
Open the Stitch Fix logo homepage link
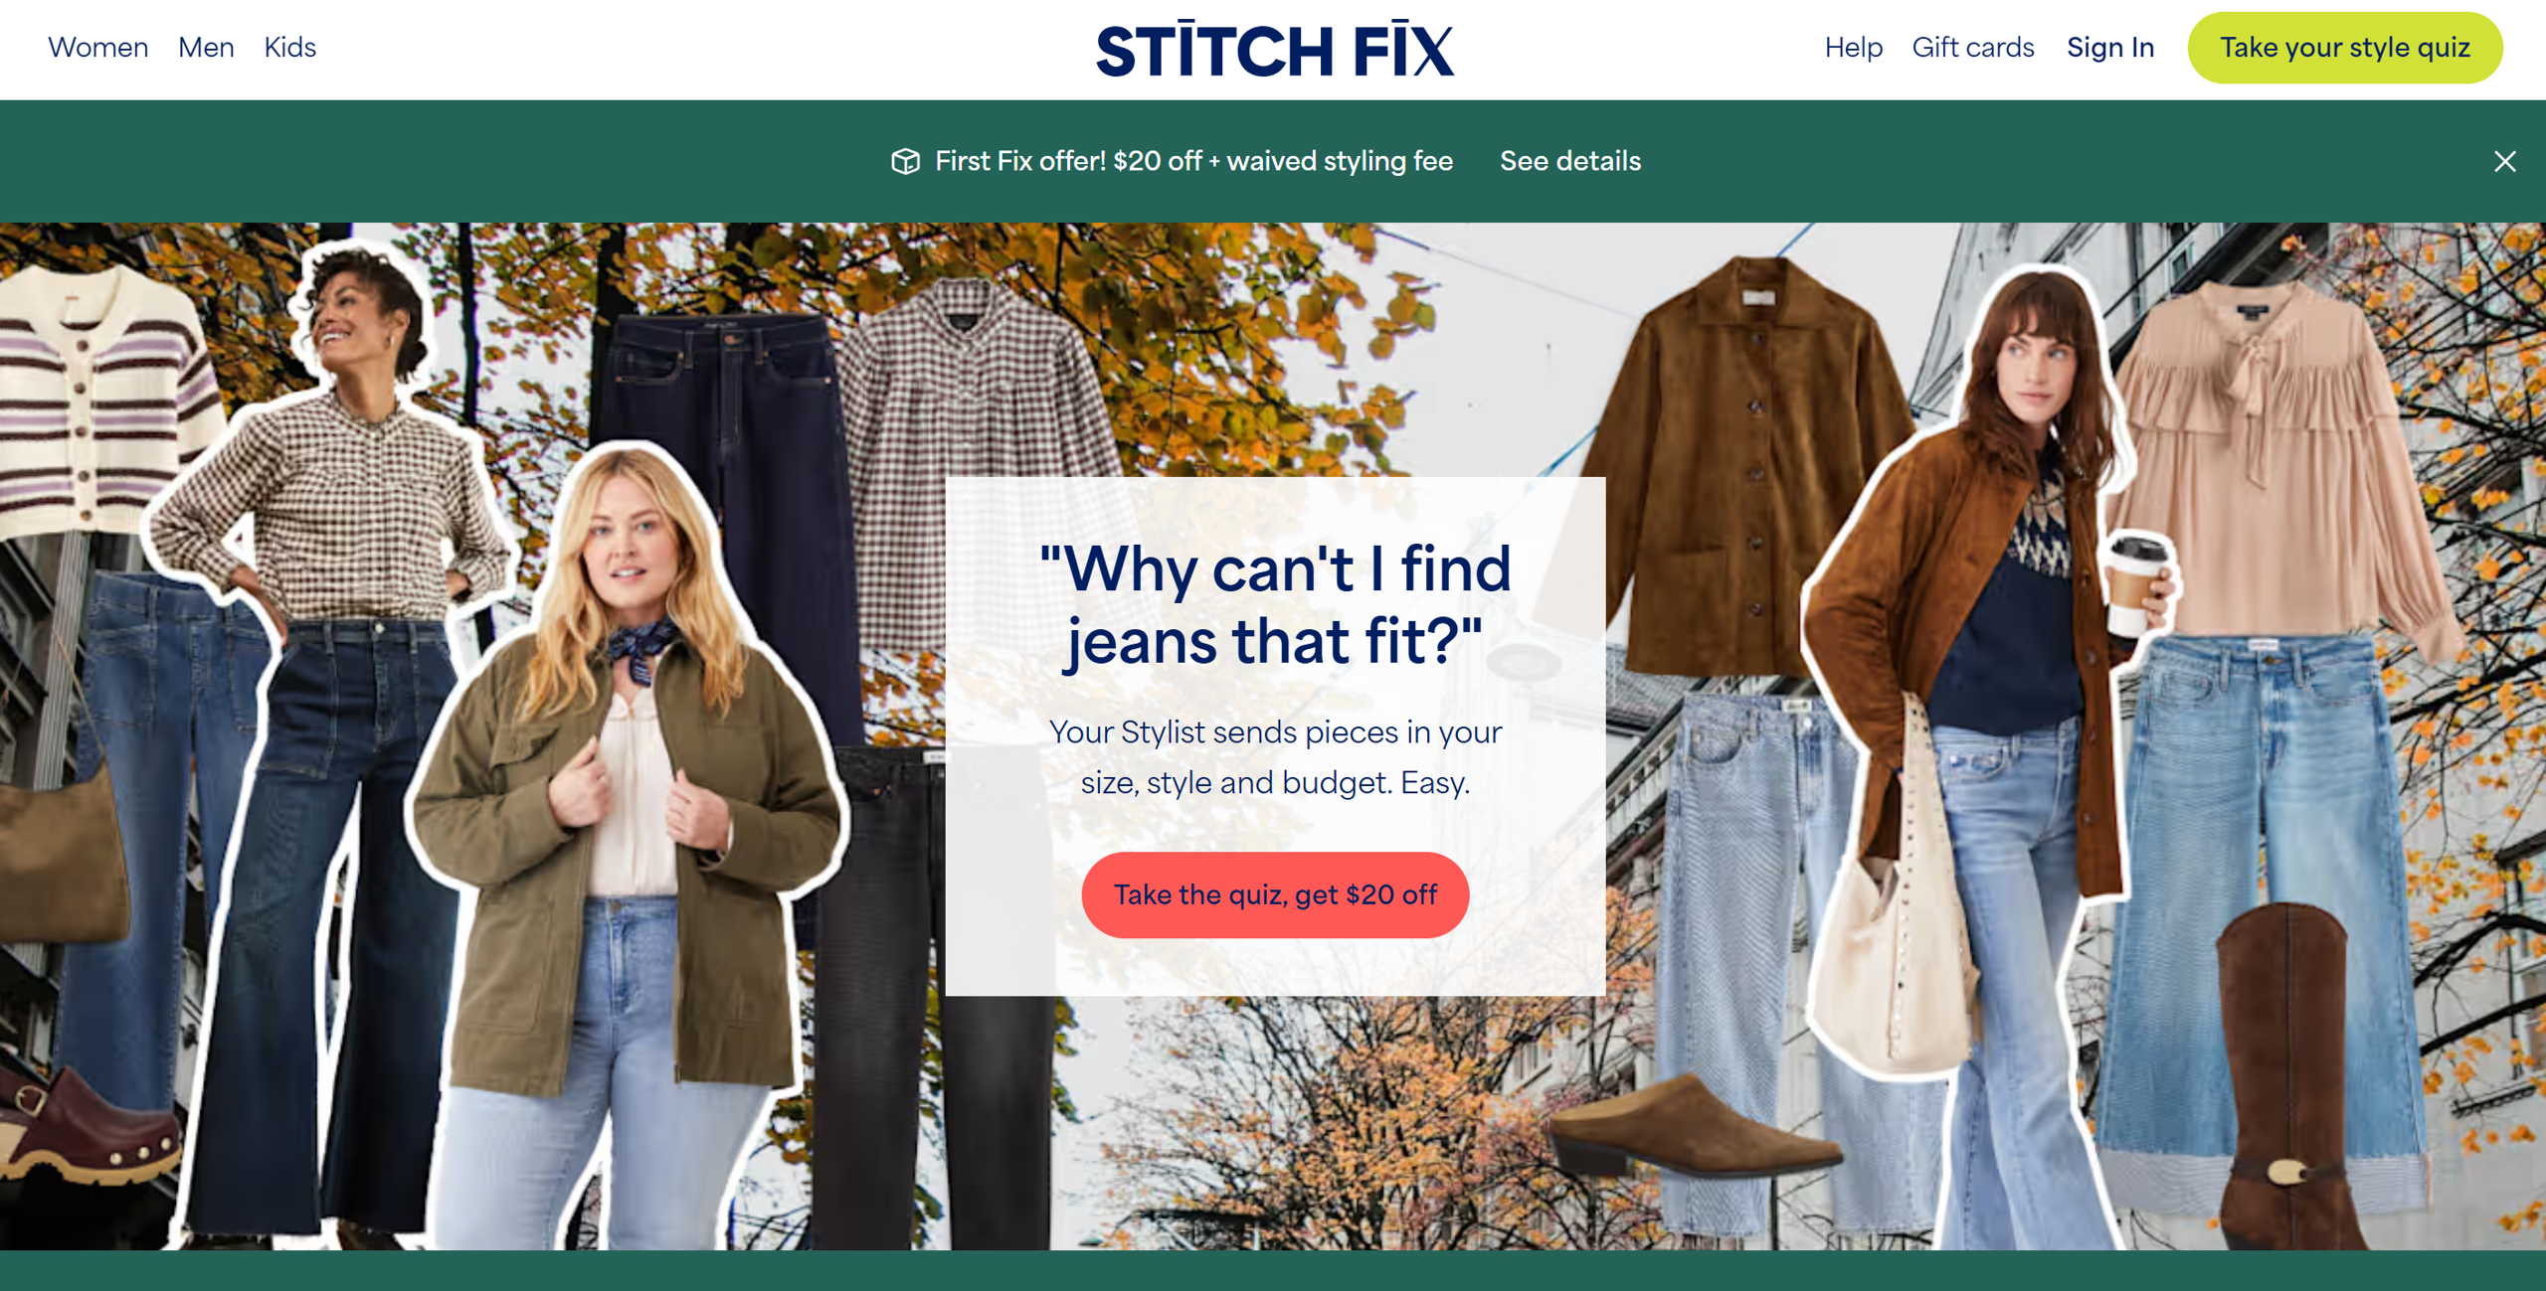[1274, 49]
